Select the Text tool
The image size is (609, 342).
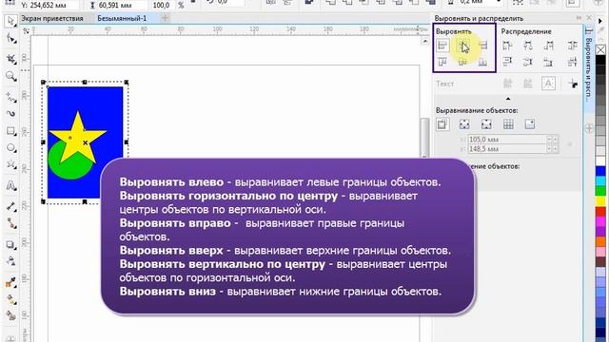tap(10, 186)
